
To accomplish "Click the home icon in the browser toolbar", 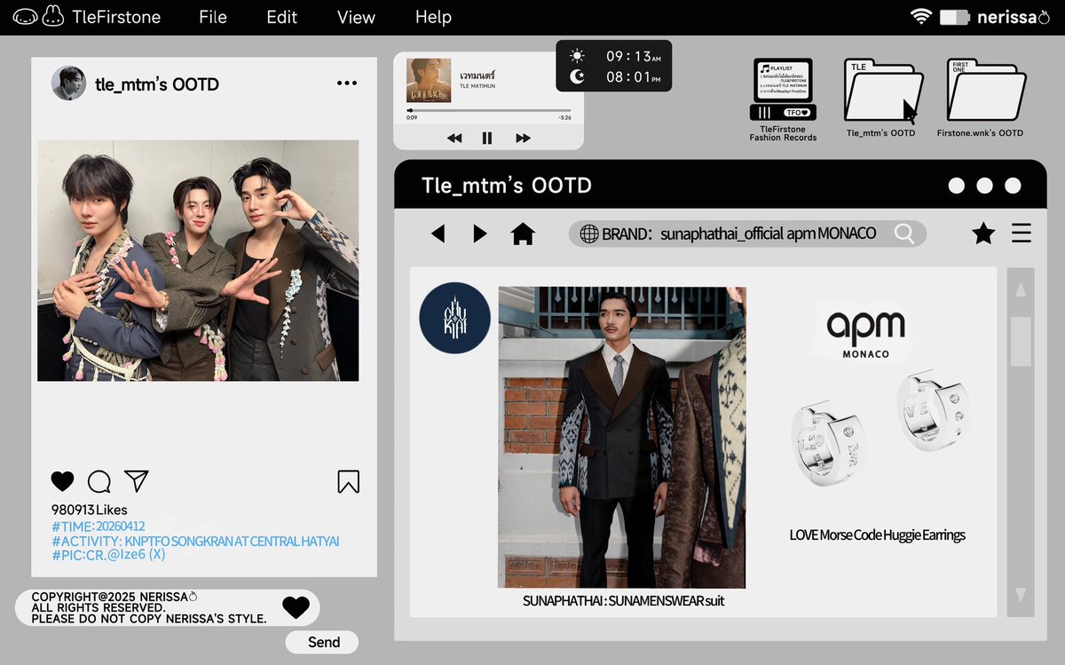I will tap(523, 234).
